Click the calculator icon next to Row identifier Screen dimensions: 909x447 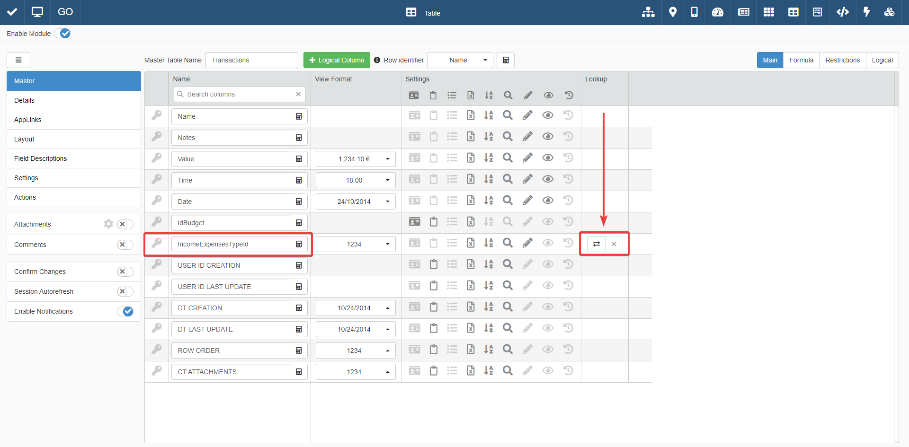(x=506, y=60)
